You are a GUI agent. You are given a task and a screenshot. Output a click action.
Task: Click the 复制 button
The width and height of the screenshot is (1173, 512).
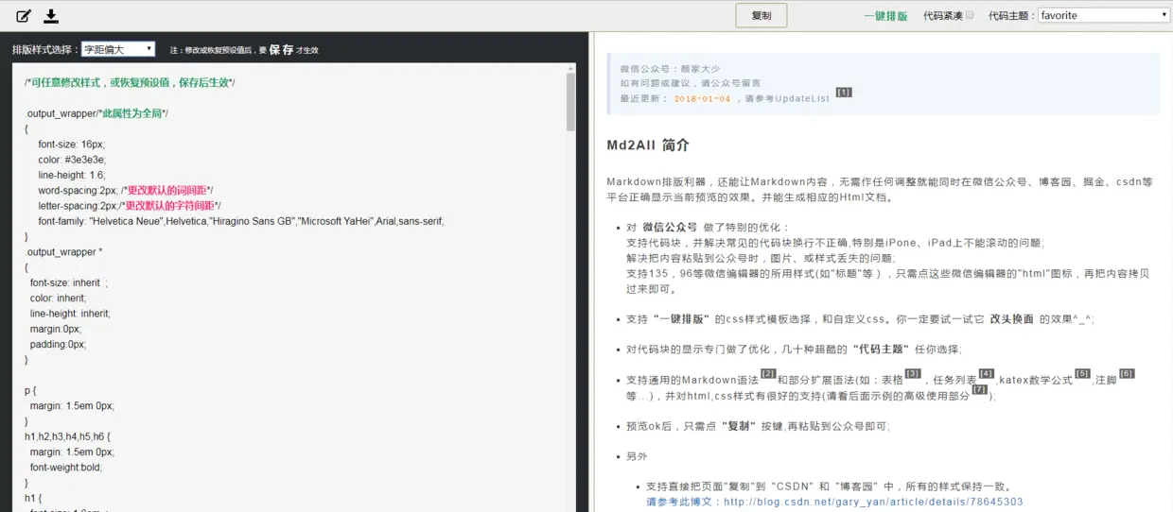[762, 15]
